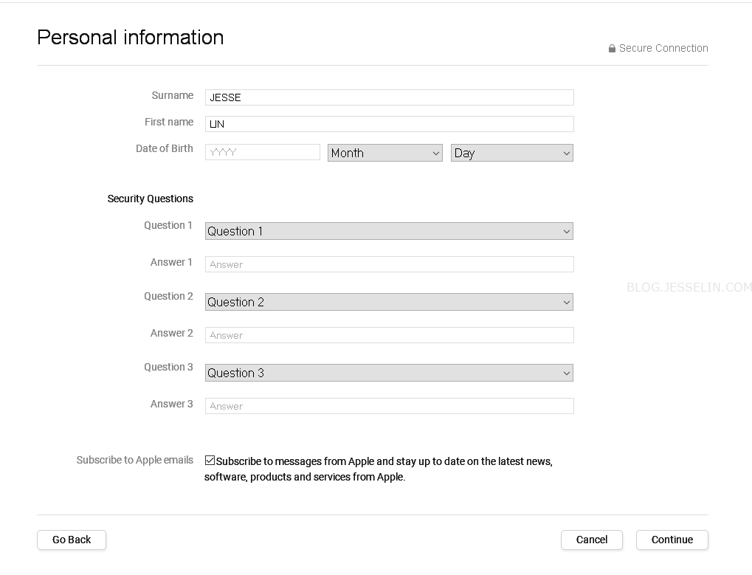Click the Continue button
752x575 pixels.
tap(672, 540)
